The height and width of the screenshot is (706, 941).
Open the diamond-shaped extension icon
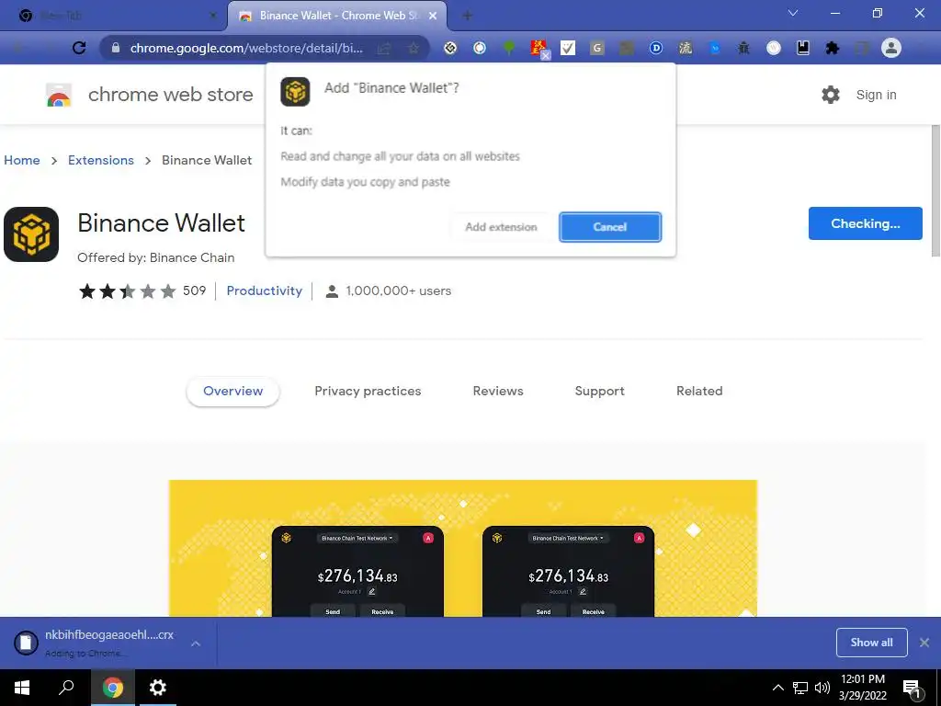coord(450,48)
